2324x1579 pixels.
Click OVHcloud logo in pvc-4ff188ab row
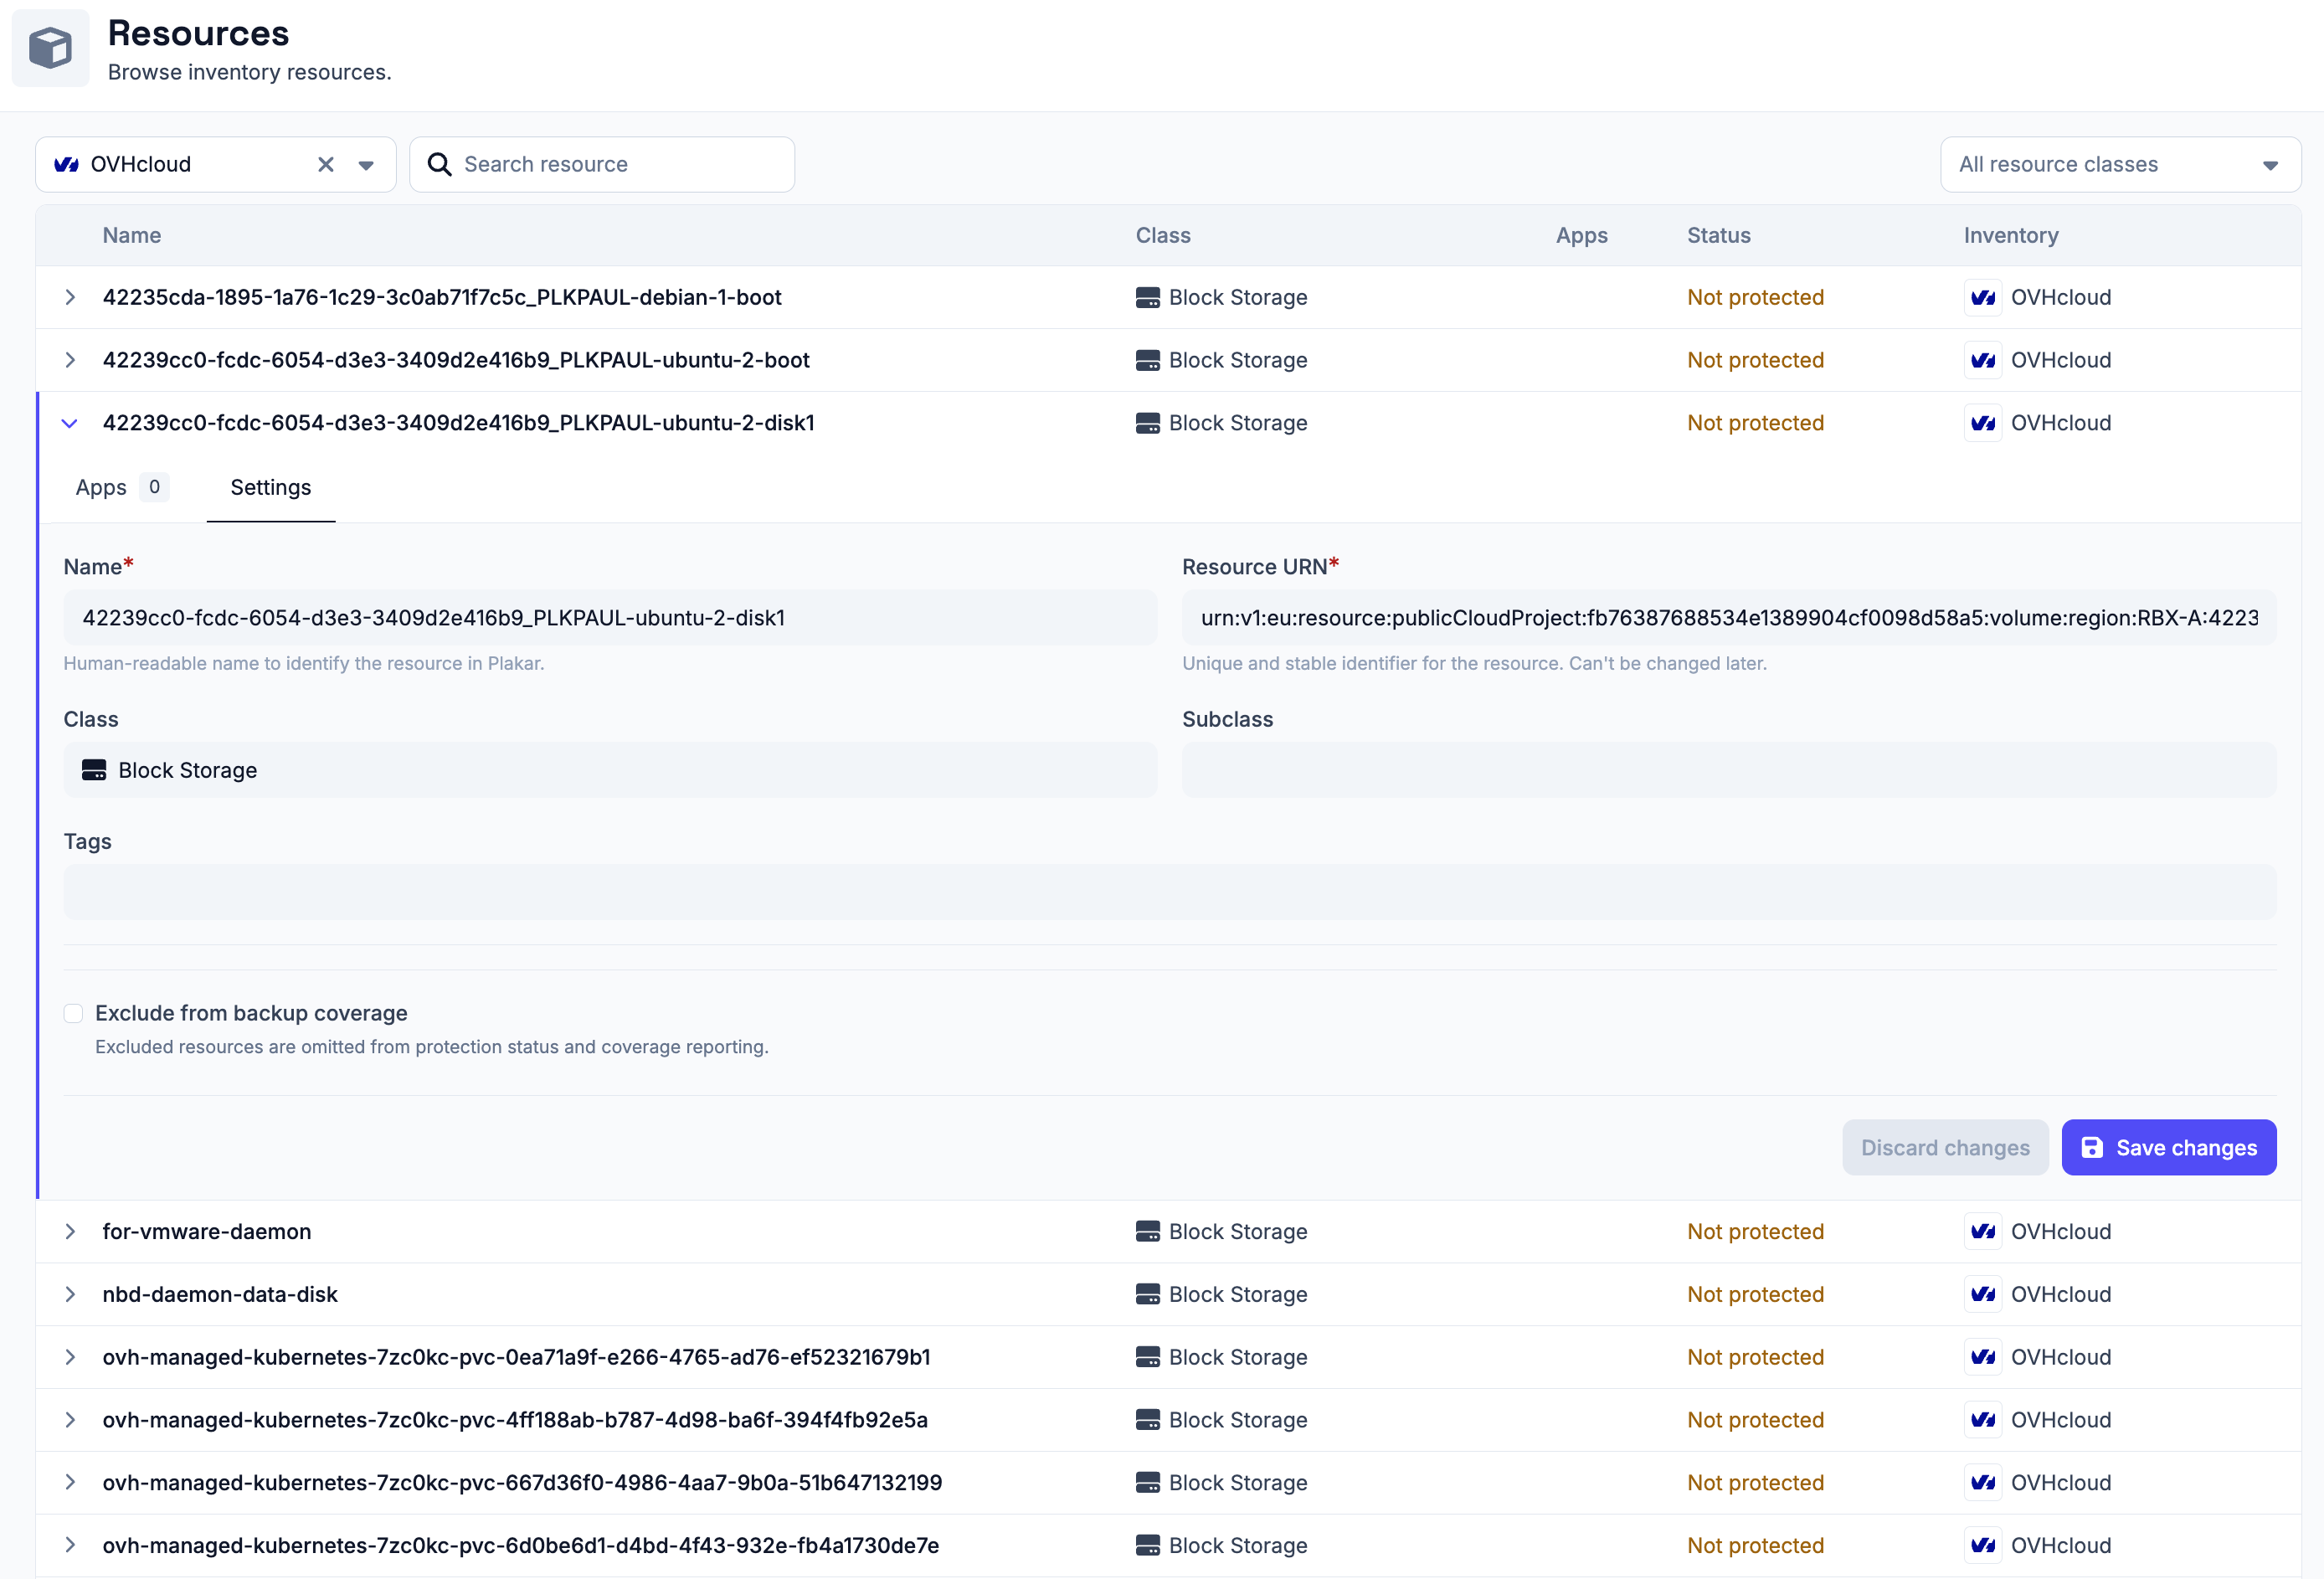[x=1983, y=1420]
